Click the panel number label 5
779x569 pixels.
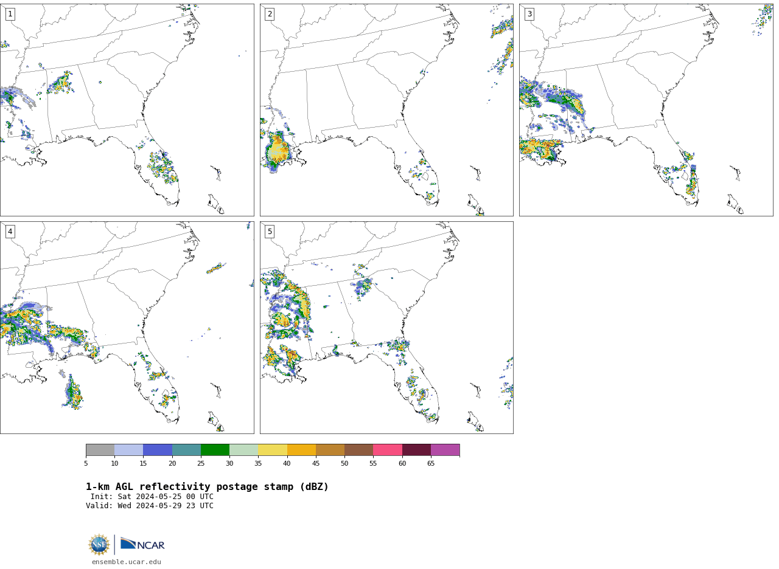270,232
